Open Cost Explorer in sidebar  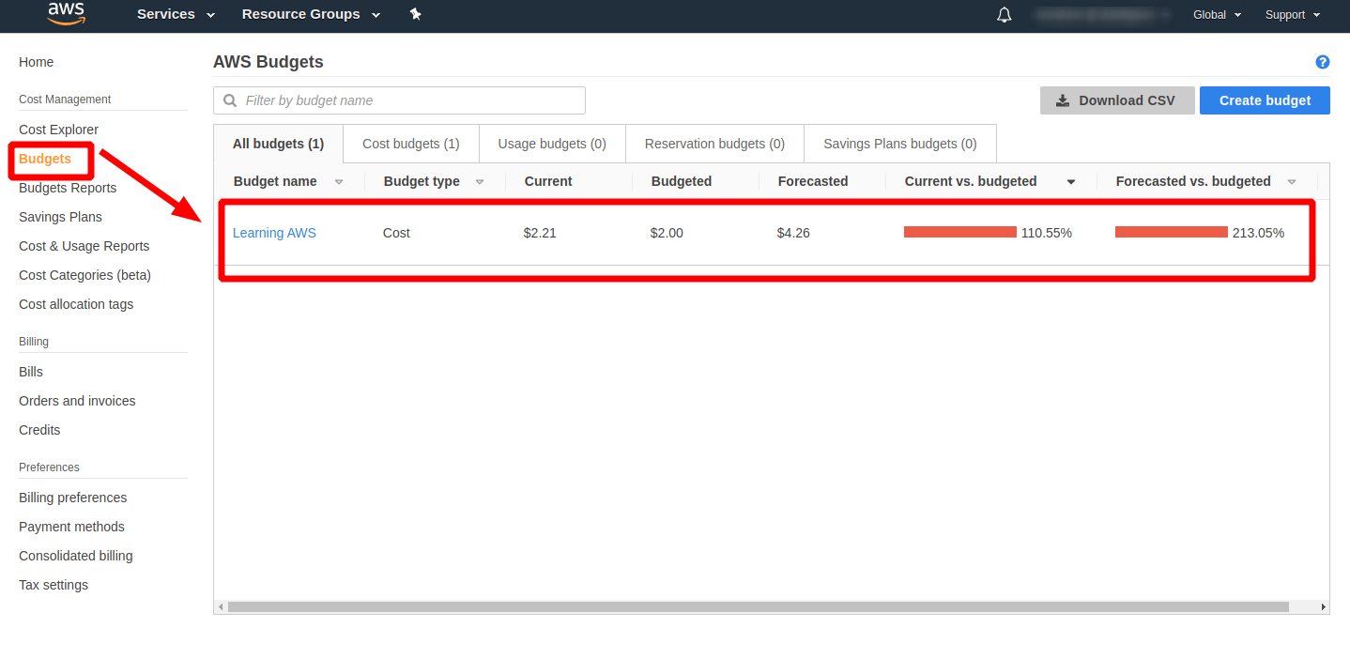click(58, 130)
